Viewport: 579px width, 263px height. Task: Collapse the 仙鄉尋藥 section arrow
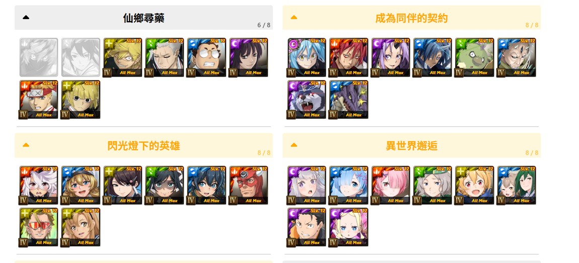26,17
